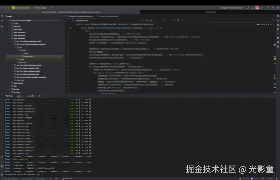280x180 pixels.
Task: Click the left sidebar More tool windows ellipsis
Action: [x=2, y=31]
